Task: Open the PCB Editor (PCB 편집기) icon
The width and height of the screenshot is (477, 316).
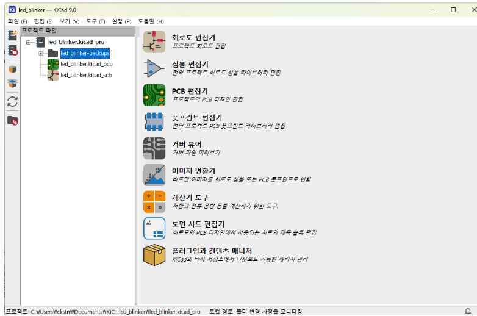Action: pos(154,95)
